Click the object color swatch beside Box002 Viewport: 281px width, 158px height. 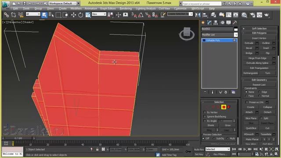236,29
